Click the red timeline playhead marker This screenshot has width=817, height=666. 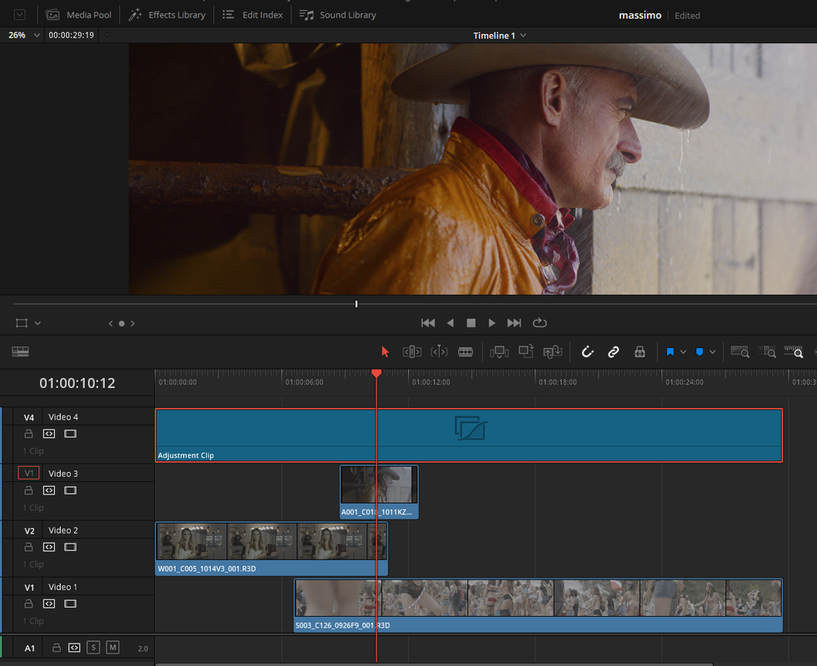(x=376, y=373)
